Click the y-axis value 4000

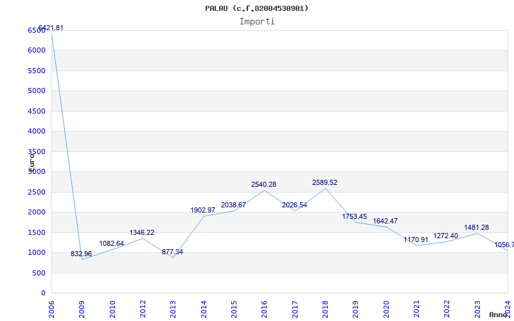pyautogui.click(x=37, y=132)
